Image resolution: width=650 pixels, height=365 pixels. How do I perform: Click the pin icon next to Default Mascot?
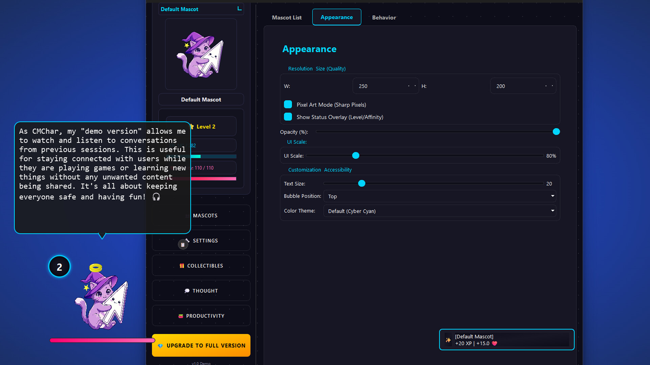point(239,9)
